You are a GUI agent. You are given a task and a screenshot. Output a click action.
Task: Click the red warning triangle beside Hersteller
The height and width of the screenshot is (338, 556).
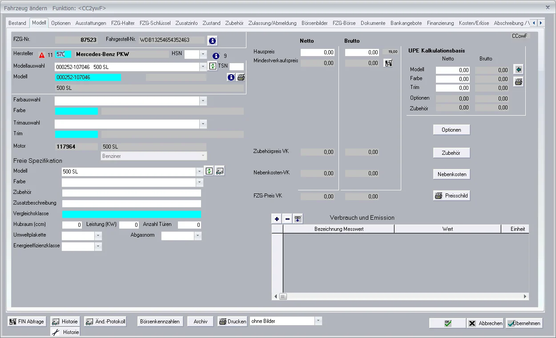click(42, 55)
